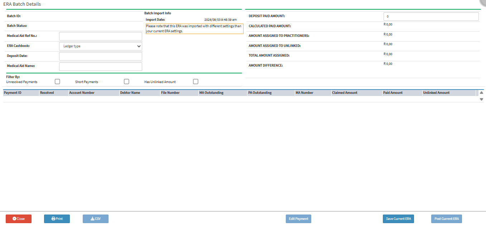Screen dimensions: 486x226
Task: Click table scroll down arrow
Action: coord(481,100)
